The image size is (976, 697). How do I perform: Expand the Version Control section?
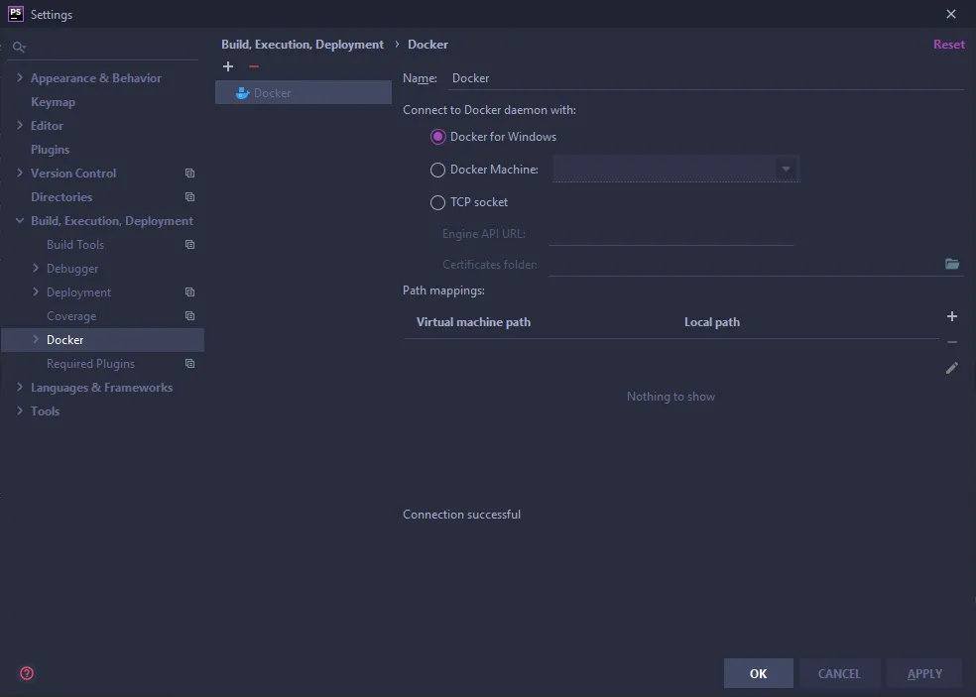click(x=20, y=173)
